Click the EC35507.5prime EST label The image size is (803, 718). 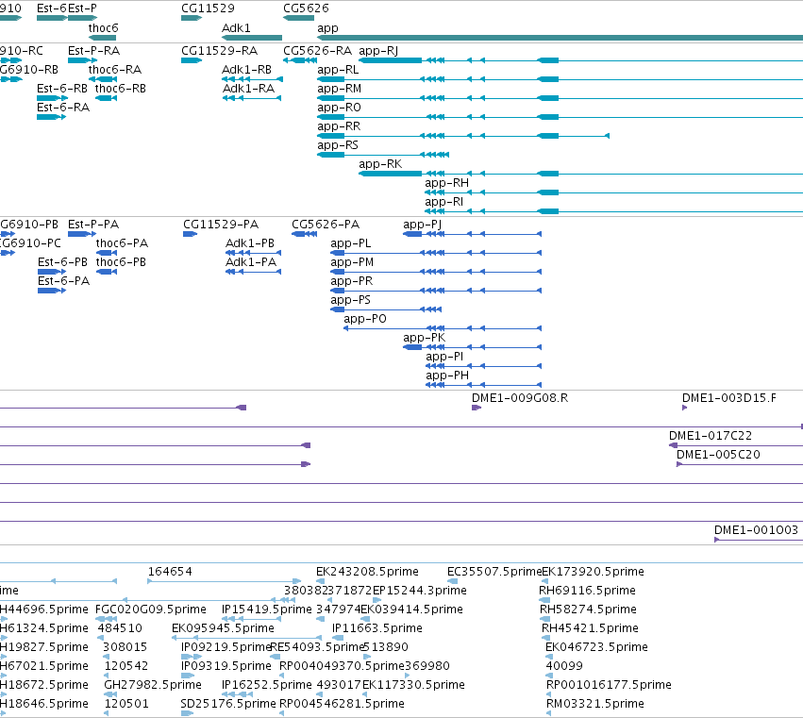point(494,572)
